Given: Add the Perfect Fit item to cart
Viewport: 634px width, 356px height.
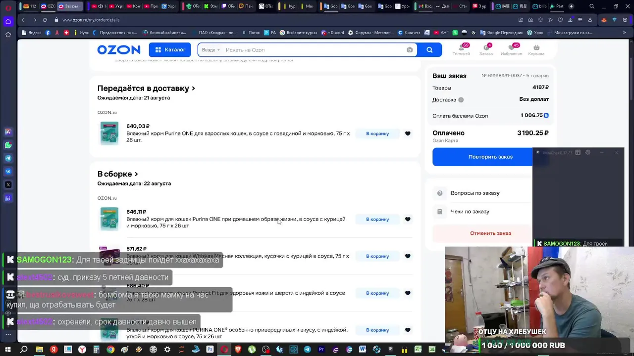Looking at the screenshot, I should tap(377, 293).
